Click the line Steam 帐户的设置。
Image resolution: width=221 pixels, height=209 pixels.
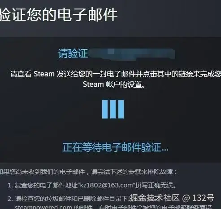114,84
